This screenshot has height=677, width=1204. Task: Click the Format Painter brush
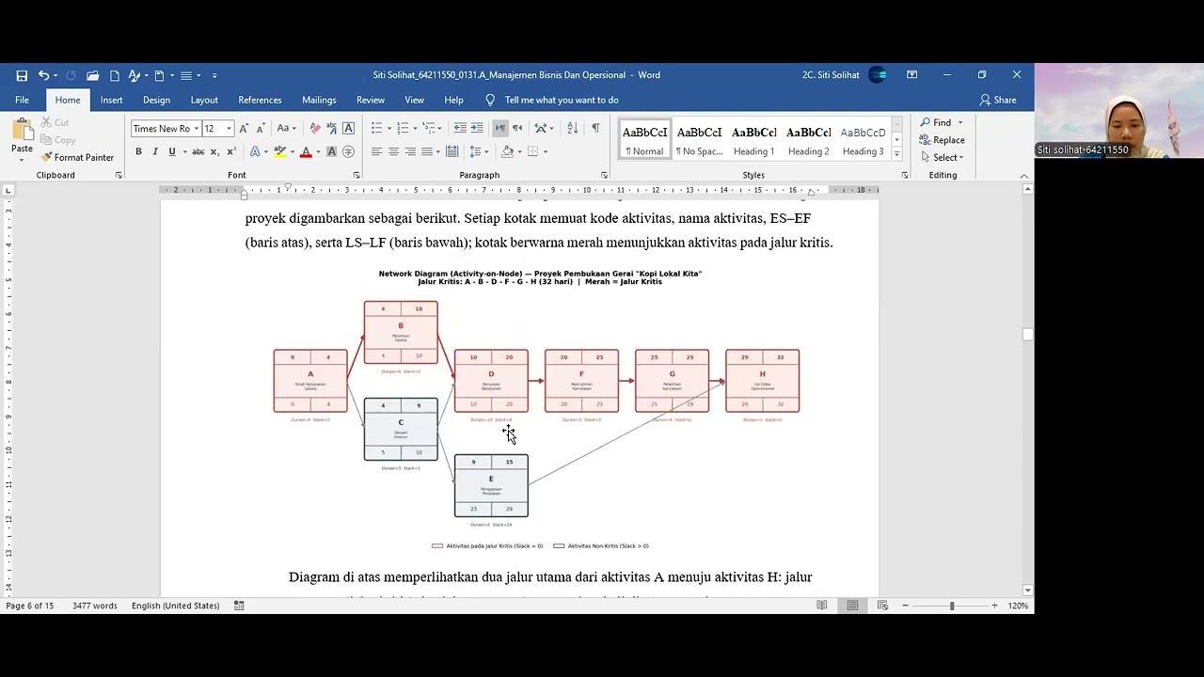(x=77, y=157)
